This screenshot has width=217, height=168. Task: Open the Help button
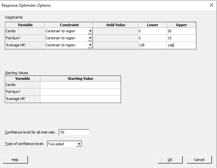click(15, 160)
